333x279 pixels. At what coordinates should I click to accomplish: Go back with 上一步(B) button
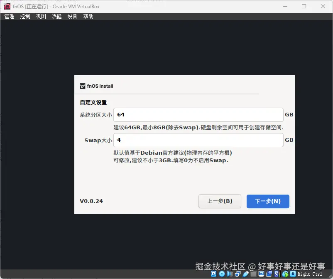click(220, 201)
